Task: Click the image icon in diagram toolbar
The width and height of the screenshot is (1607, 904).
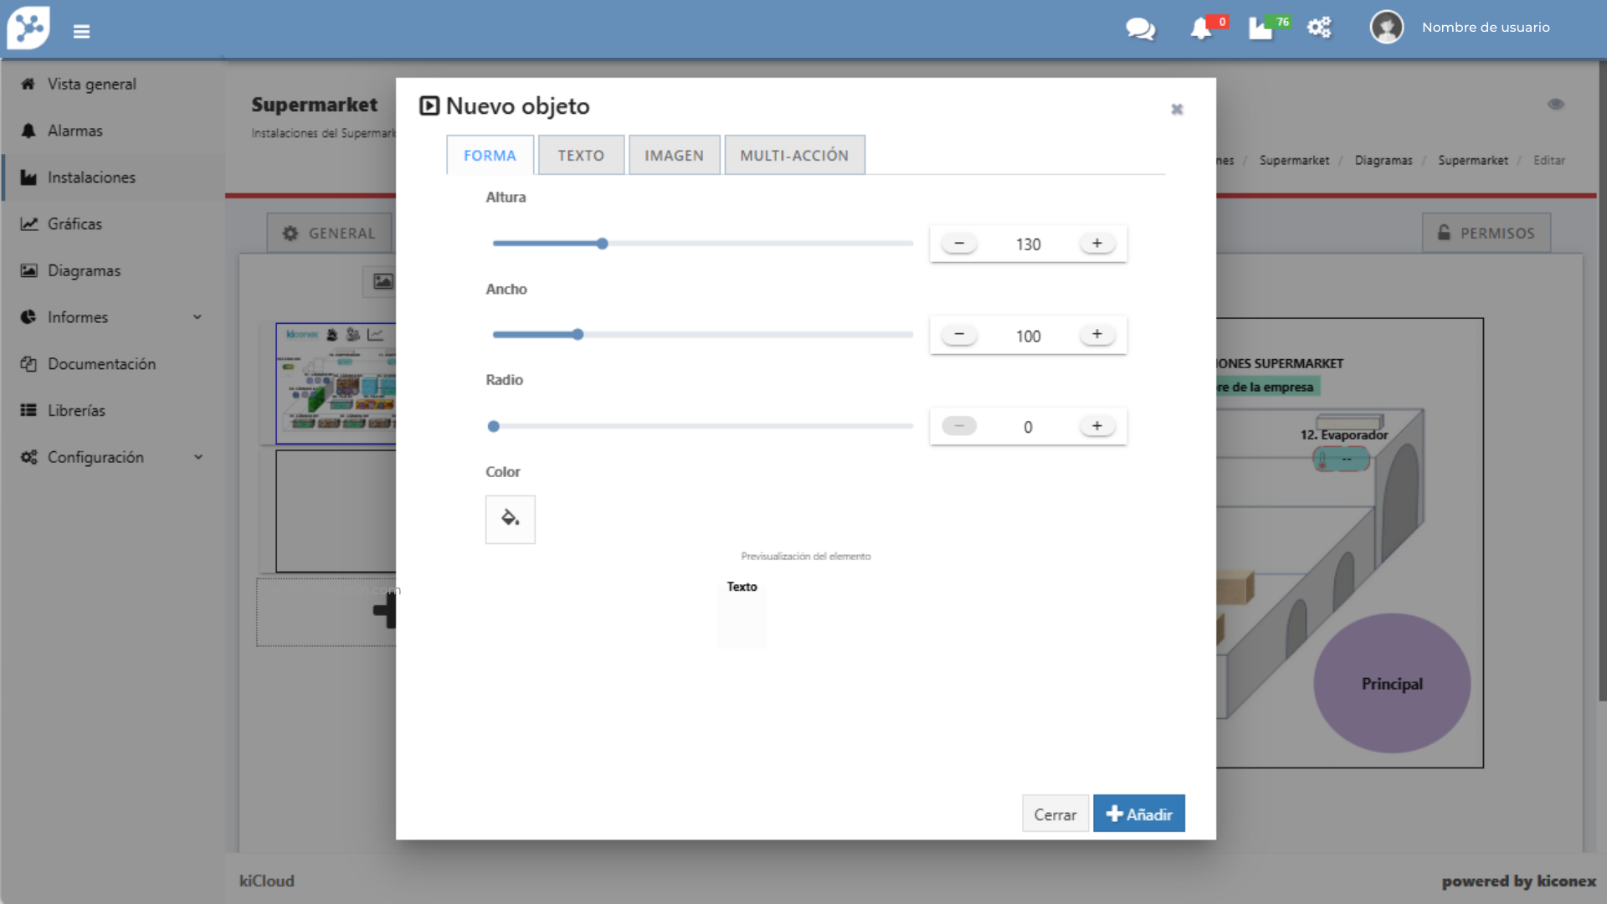Action: pyautogui.click(x=382, y=281)
